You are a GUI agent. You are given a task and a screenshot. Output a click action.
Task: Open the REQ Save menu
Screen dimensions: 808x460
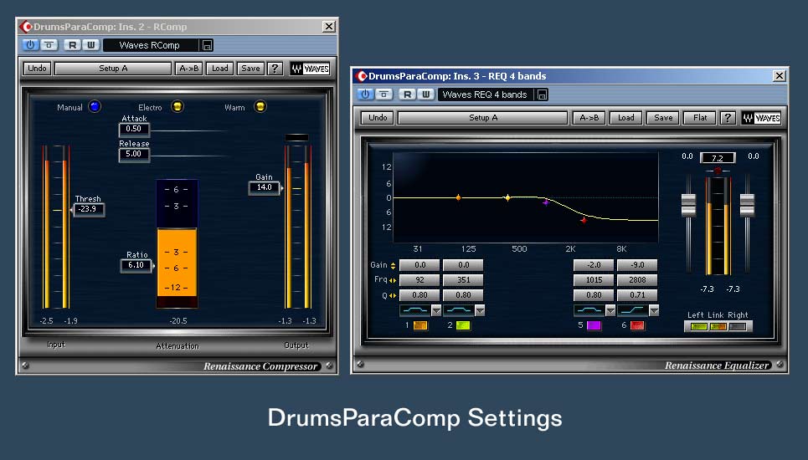point(663,118)
